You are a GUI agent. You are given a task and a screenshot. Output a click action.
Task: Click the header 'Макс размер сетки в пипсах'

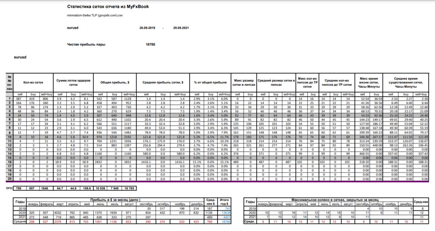(x=243, y=82)
